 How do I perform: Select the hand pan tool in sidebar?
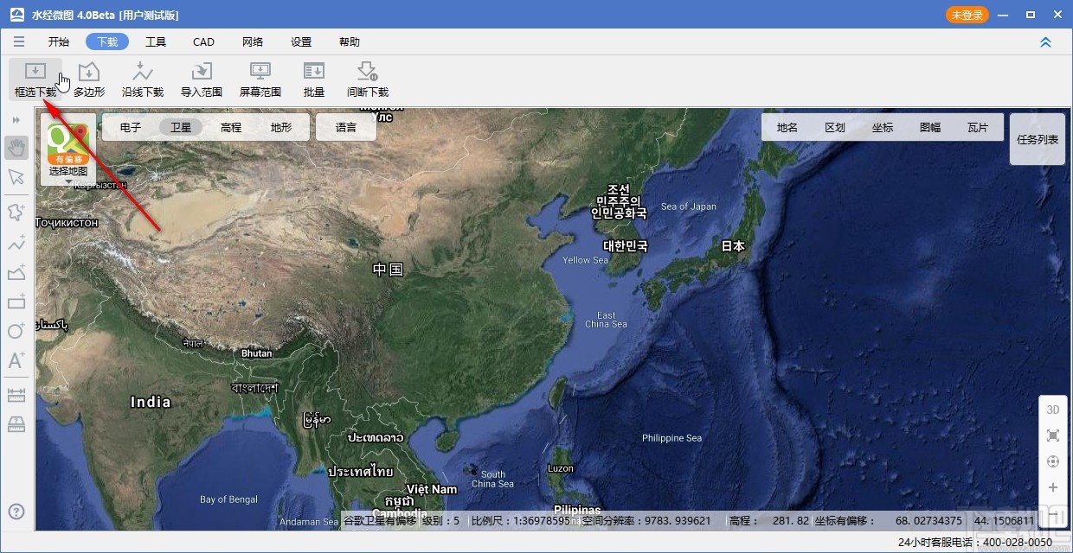pos(16,147)
